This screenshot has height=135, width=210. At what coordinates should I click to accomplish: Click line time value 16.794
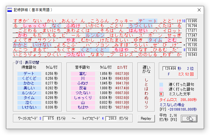point(192,26)
